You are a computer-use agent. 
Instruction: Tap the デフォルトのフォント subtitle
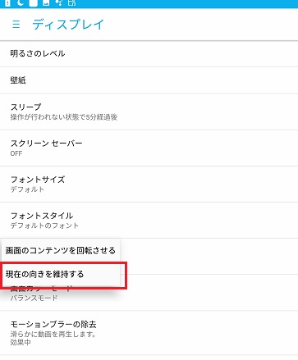[44, 226]
